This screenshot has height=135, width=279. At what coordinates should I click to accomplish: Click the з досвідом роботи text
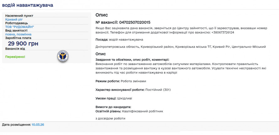(x=110, y=118)
